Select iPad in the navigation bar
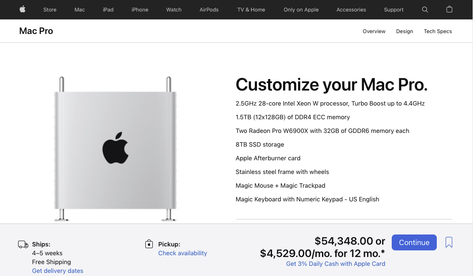 (x=108, y=10)
